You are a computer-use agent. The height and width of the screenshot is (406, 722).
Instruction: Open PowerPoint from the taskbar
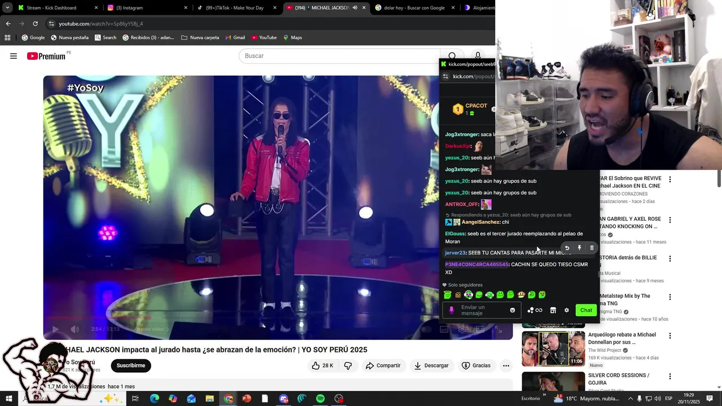[246, 399]
